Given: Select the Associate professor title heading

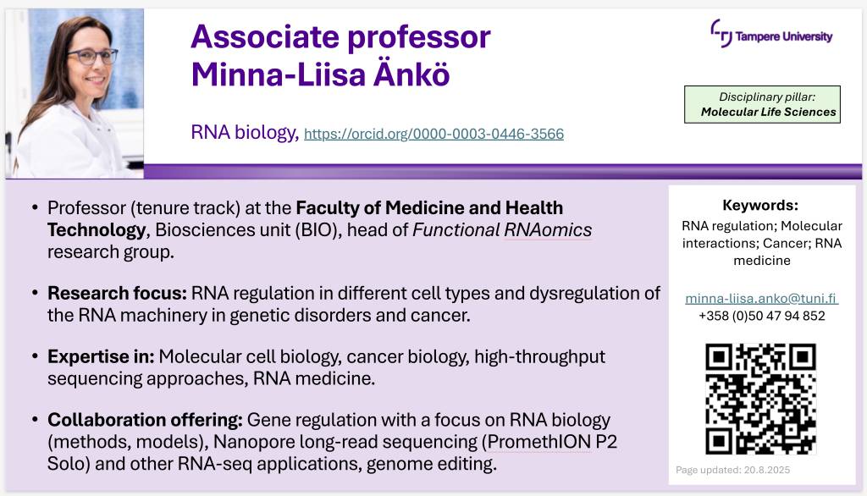Looking at the screenshot, I should point(340,37).
